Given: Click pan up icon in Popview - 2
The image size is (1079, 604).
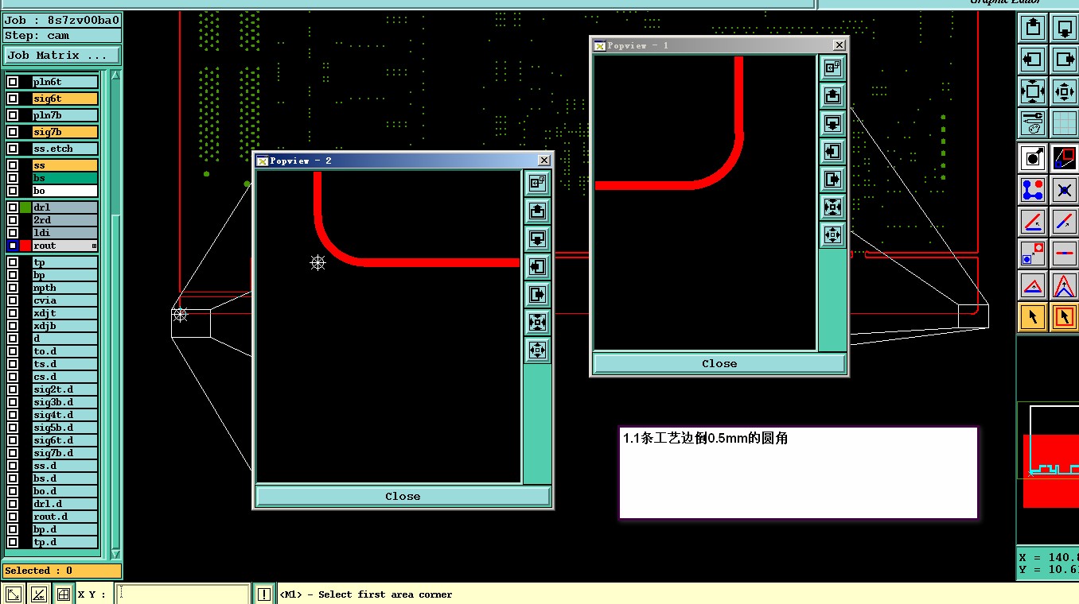Looking at the screenshot, I should [x=537, y=211].
